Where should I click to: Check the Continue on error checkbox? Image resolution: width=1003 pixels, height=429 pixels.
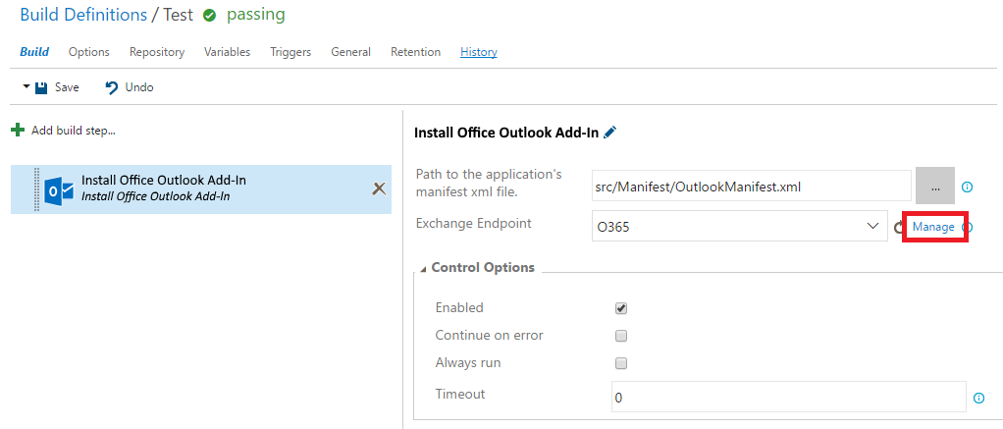621,336
